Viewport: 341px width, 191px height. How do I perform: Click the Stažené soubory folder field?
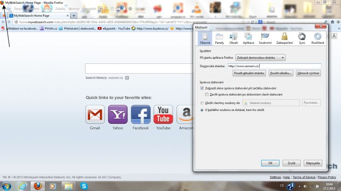271,103
